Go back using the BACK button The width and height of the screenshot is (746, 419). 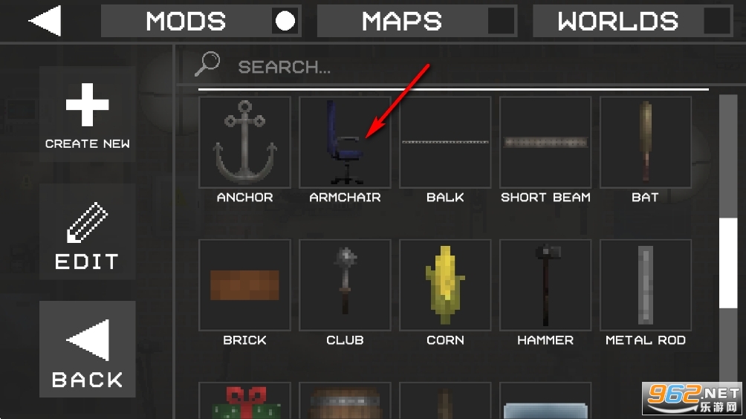click(x=88, y=349)
